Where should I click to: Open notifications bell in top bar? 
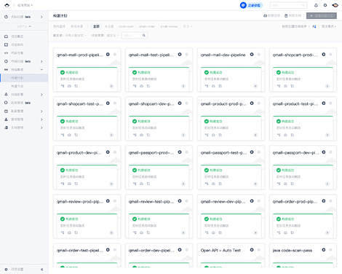[316, 5]
